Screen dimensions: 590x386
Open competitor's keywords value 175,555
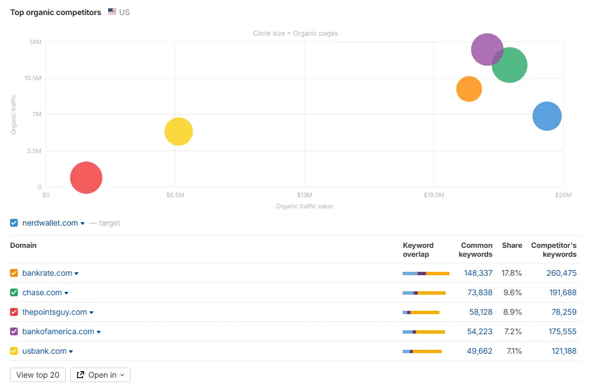click(563, 331)
